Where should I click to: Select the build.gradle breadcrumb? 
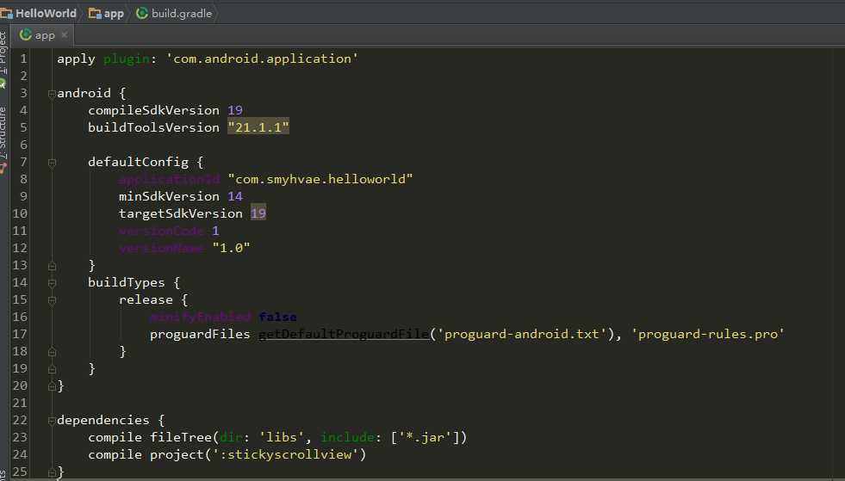(x=174, y=13)
